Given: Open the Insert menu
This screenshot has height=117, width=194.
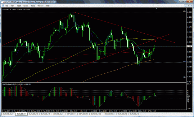Looking at the screenshot, I should (19, 6).
